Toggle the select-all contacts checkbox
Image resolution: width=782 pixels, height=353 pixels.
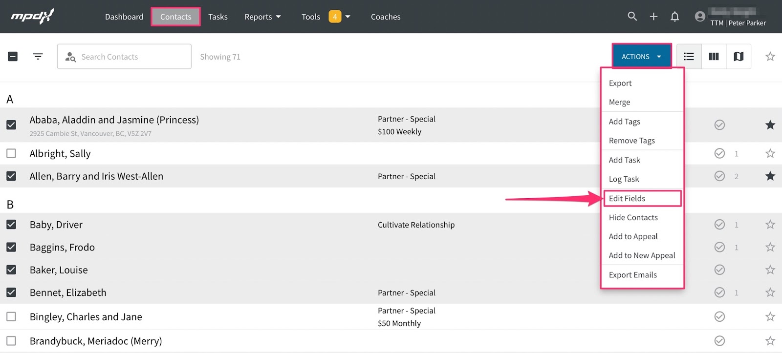13,57
